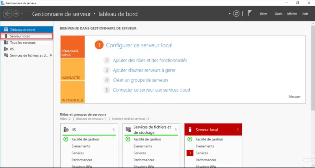Click Ajouter d'autres serveurs à gérer
315x168 pixels.
[144, 70]
